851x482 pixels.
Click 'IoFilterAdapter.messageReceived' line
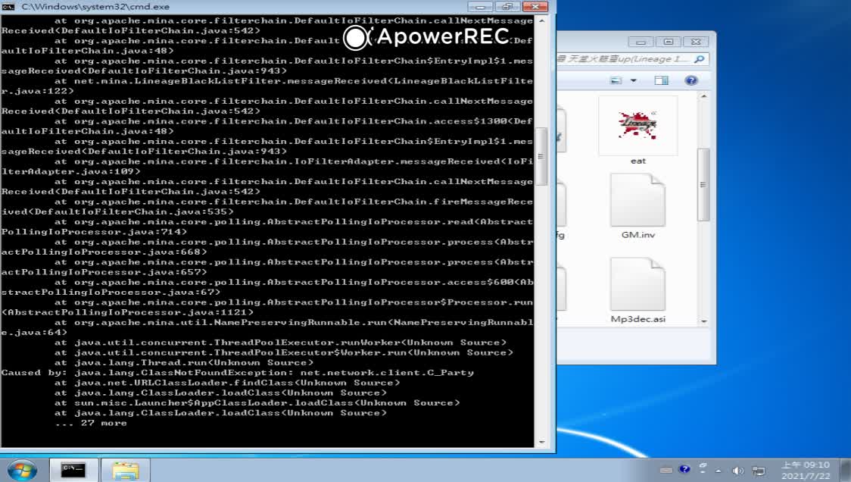(x=267, y=166)
